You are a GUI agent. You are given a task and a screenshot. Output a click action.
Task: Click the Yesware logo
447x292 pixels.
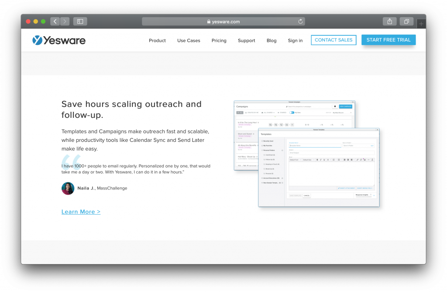click(x=59, y=40)
